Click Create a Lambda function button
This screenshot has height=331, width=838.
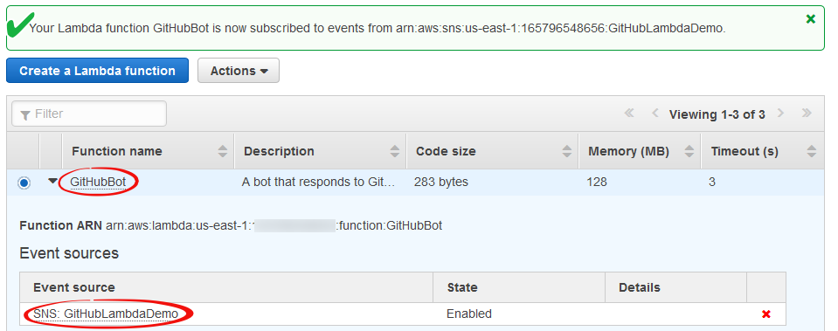tap(97, 71)
